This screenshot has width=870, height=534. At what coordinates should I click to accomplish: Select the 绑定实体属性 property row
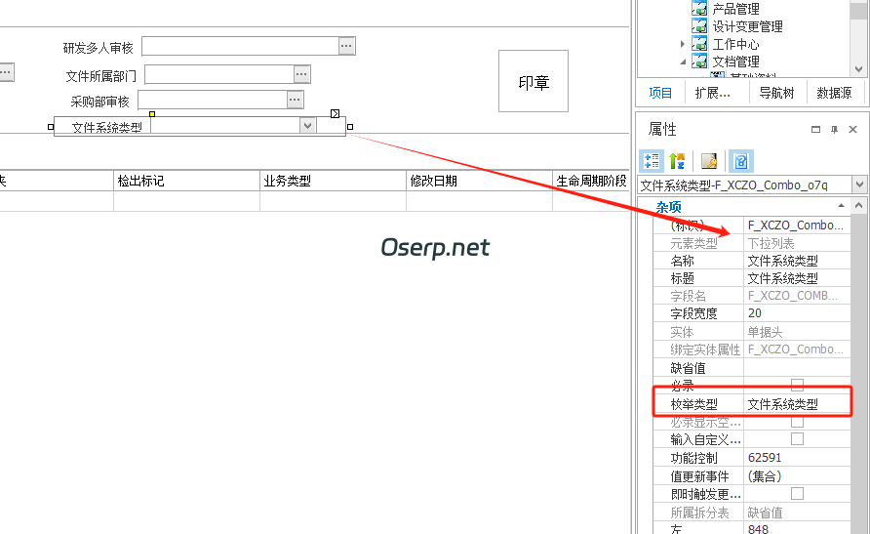point(752,349)
